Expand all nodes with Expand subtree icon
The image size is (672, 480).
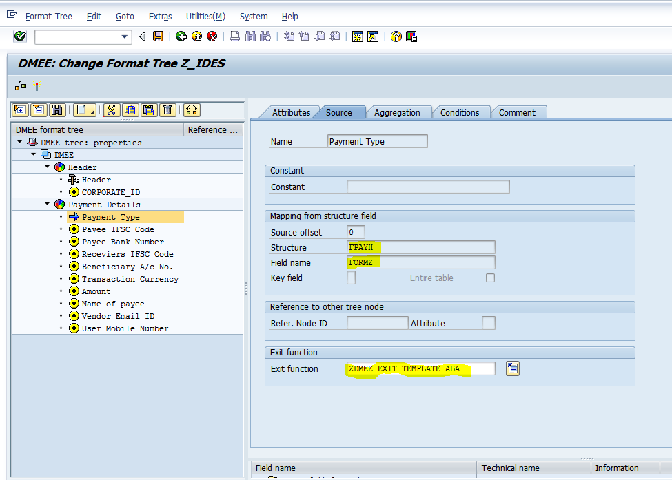[x=19, y=110]
